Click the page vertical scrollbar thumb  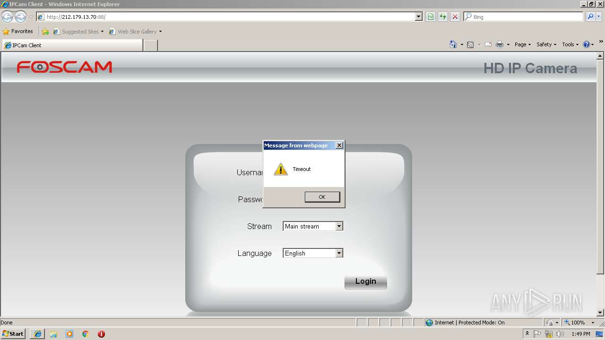pos(600,167)
